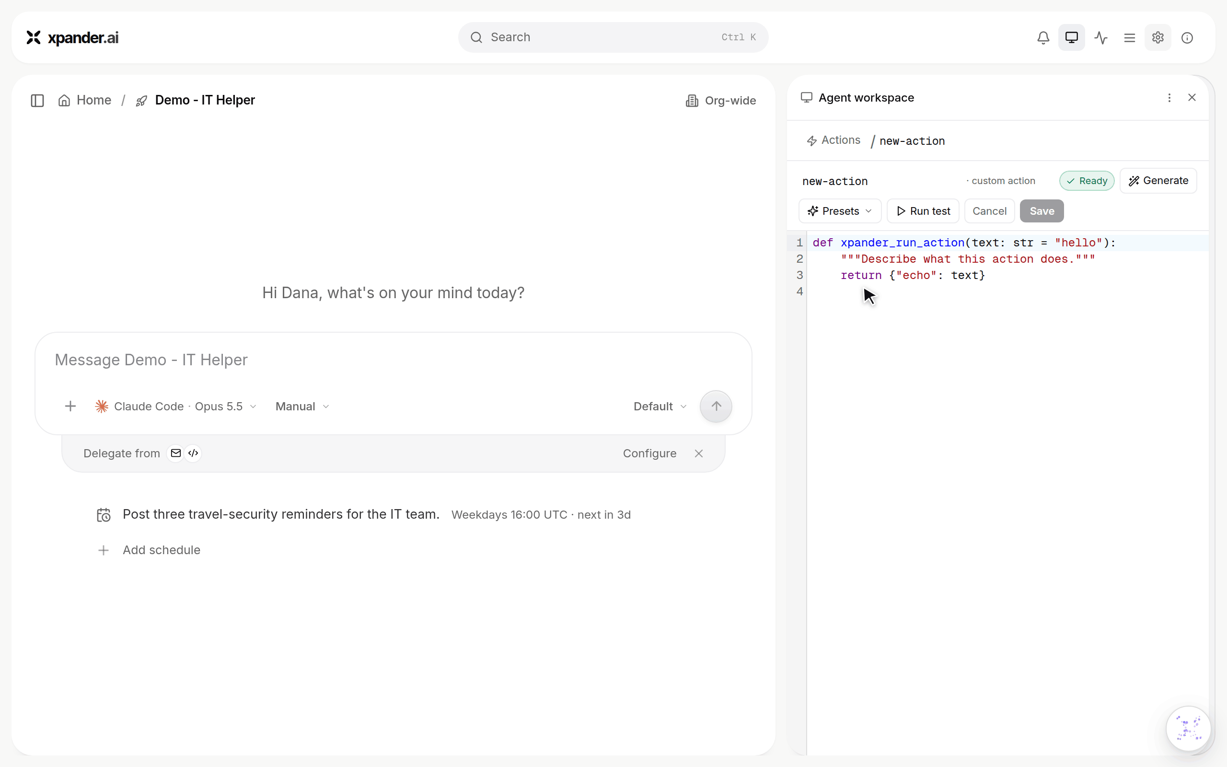Screen dimensions: 1227x767
Task: Go back to Actions breadcrumb
Action: click(x=833, y=140)
